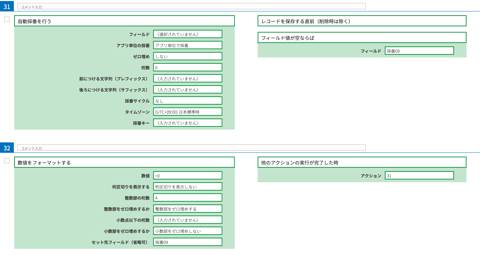Click the アクション field showing 31
This screenshot has height=255, width=480.
click(419, 176)
